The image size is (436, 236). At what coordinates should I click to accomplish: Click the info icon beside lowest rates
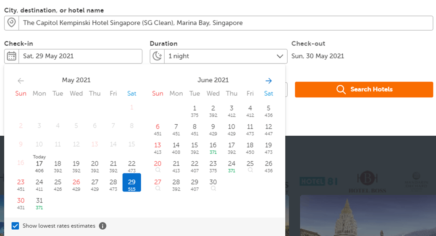coord(102,226)
